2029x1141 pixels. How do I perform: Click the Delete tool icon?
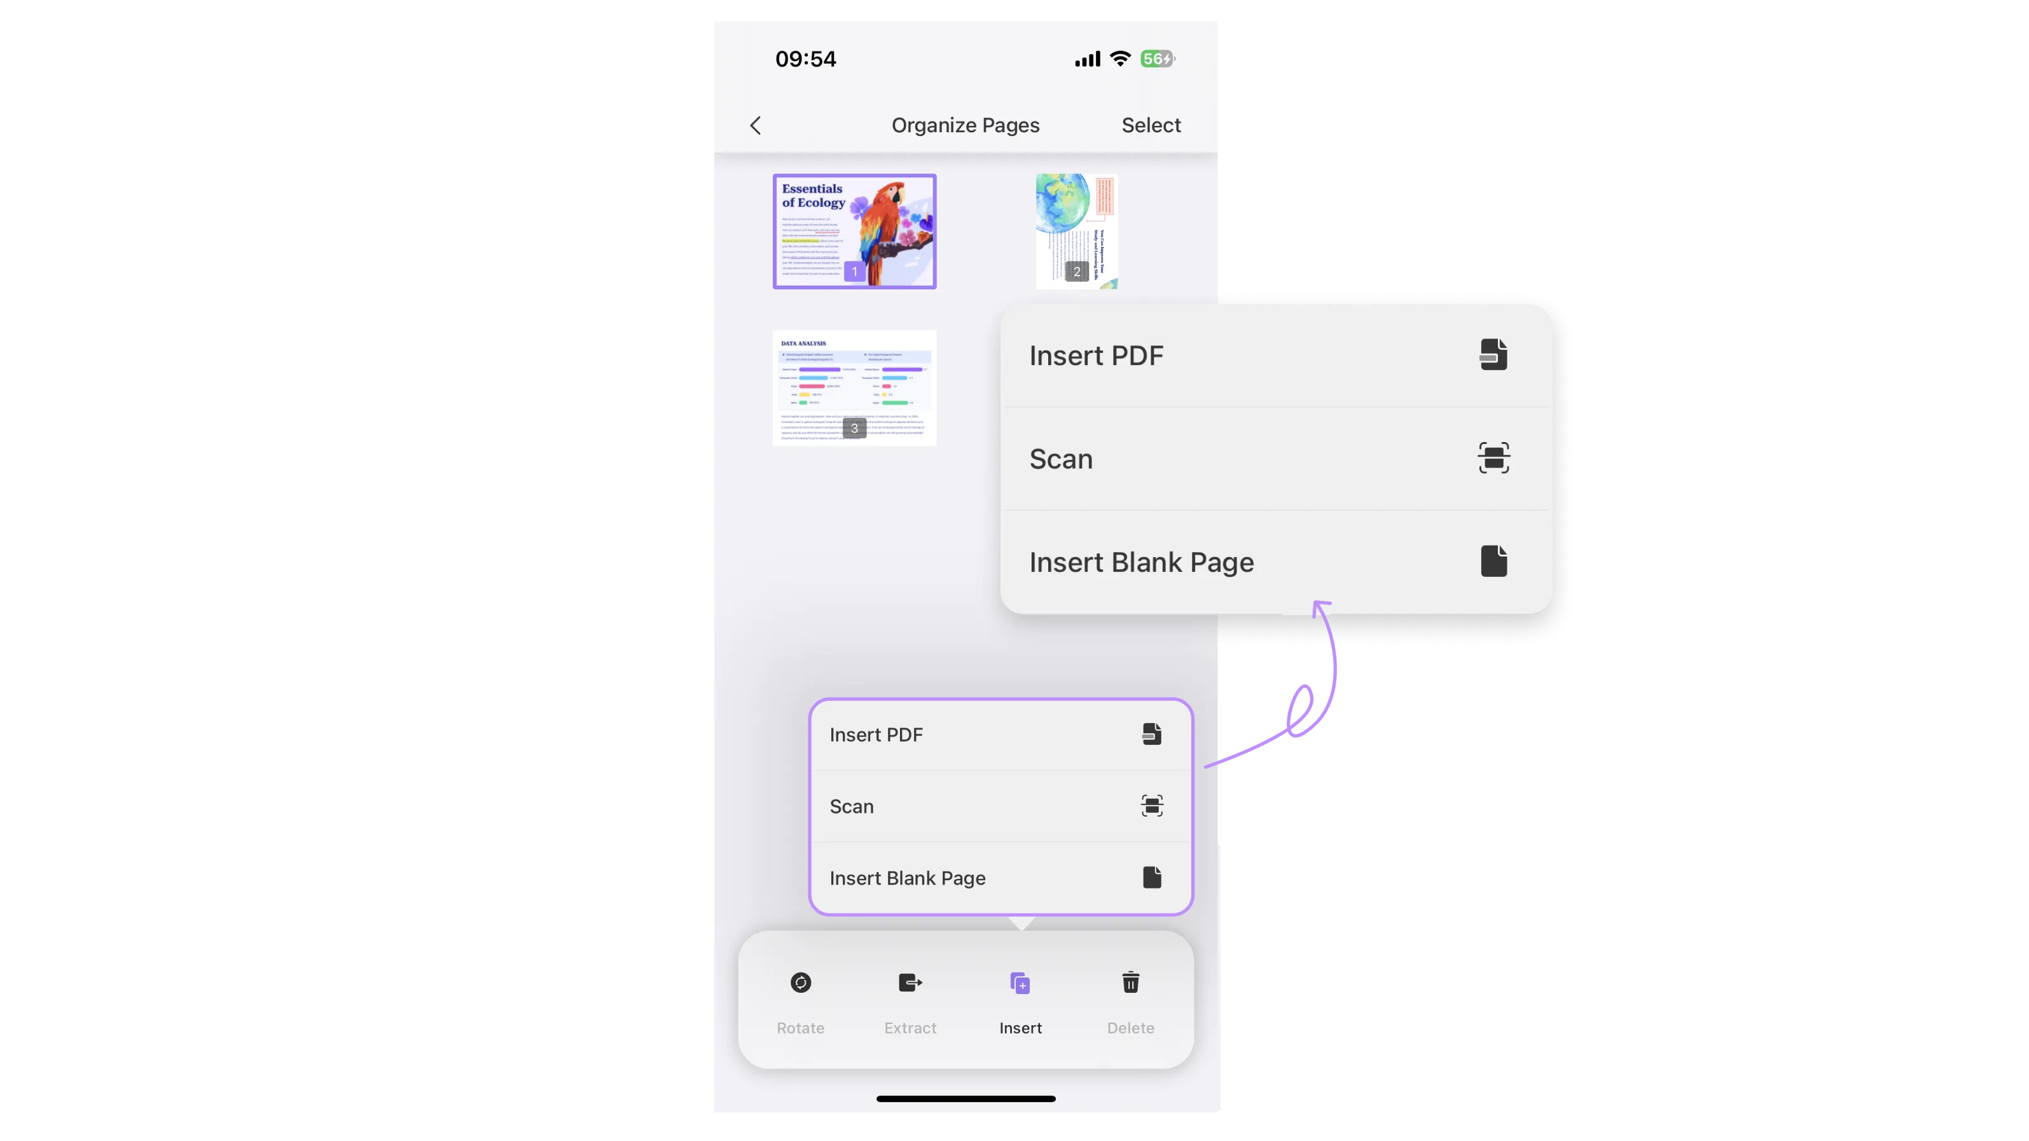click(1130, 982)
